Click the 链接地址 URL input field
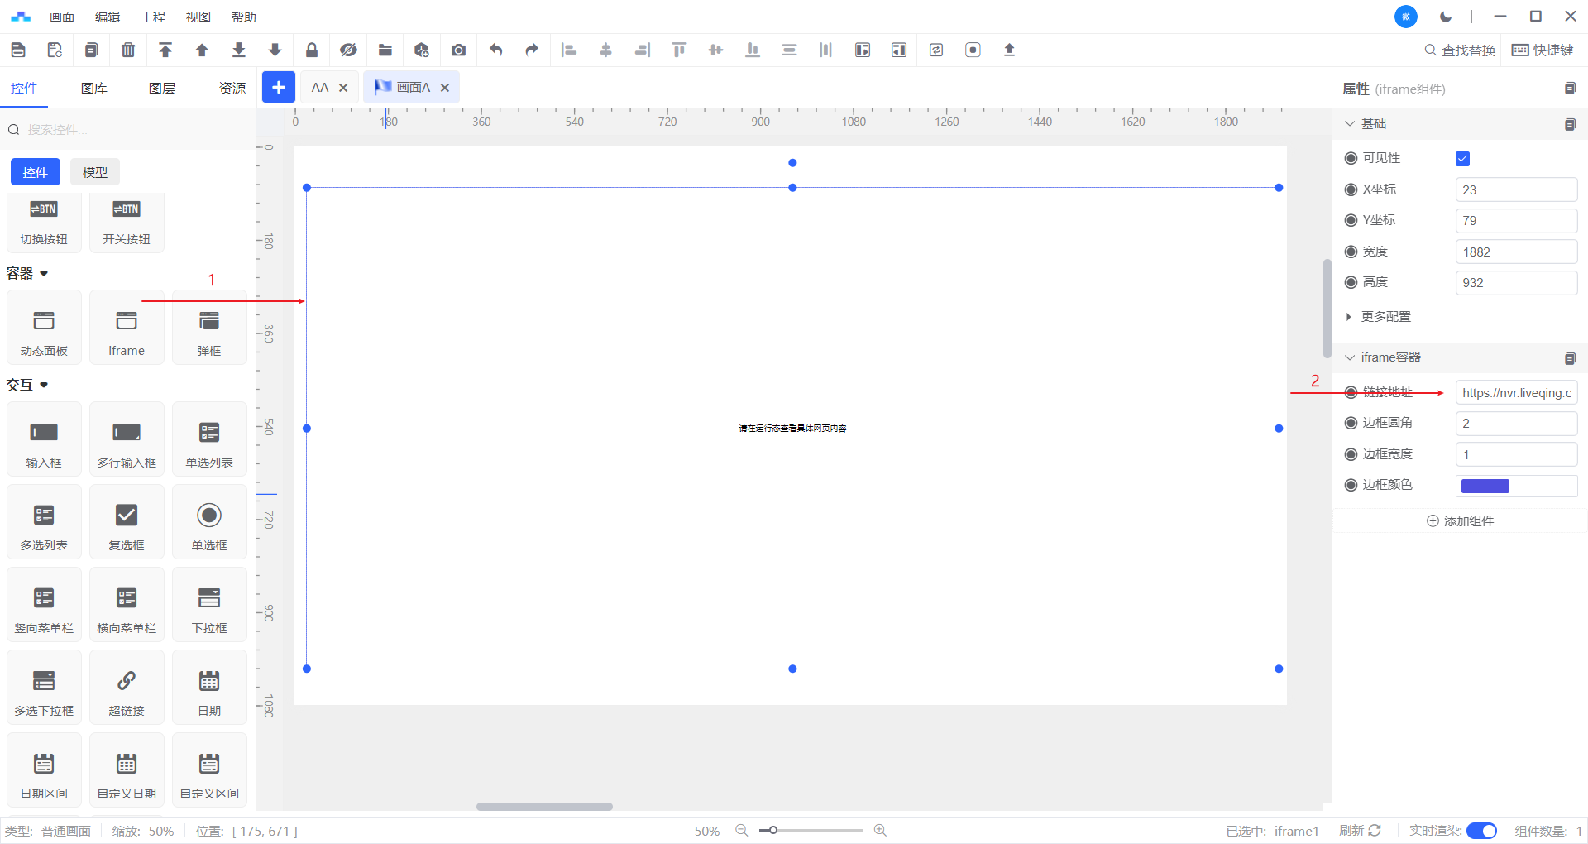The width and height of the screenshot is (1588, 844). click(1515, 393)
